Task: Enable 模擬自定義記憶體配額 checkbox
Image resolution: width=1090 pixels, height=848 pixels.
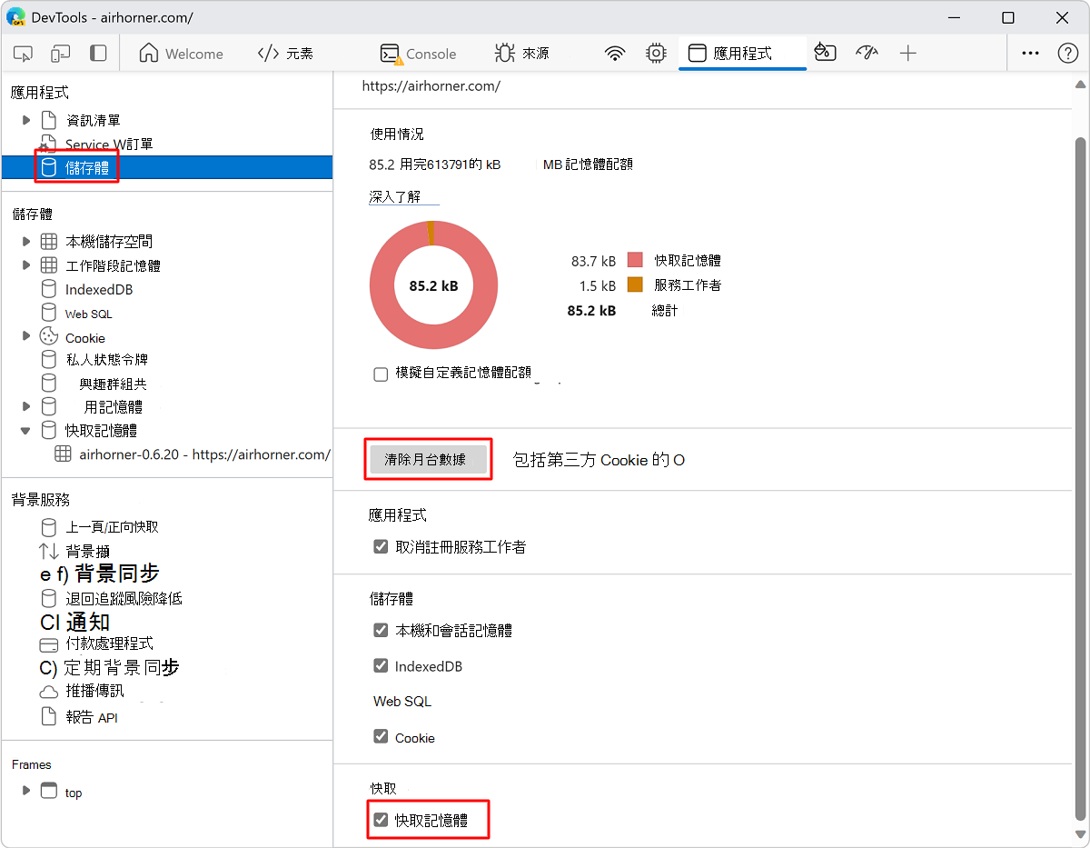Action: tap(381, 374)
